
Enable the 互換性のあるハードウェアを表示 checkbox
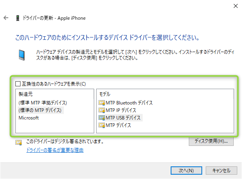click(18, 84)
